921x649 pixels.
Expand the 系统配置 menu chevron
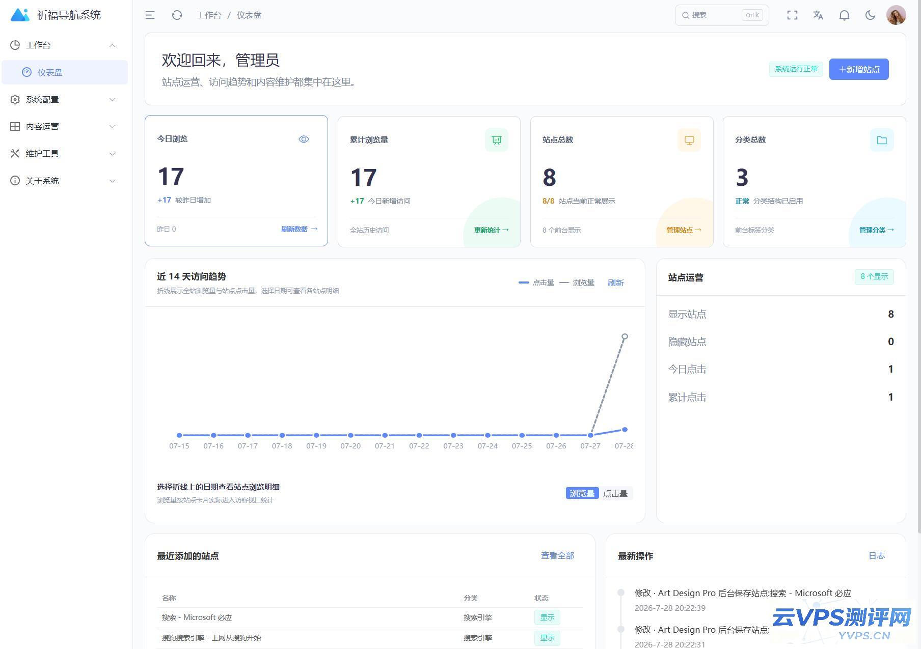[113, 99]
